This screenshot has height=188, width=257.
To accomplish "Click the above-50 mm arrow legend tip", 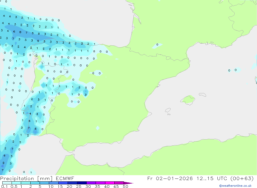I will point(128,183).
